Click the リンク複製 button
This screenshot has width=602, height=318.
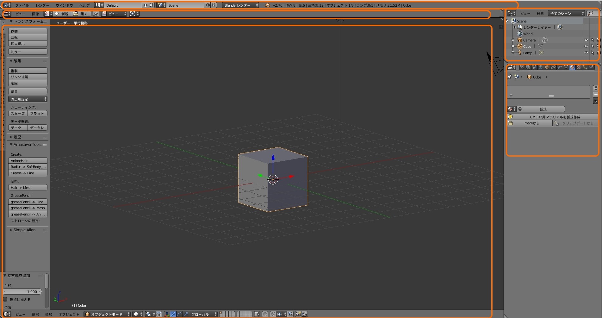point(28,77)
